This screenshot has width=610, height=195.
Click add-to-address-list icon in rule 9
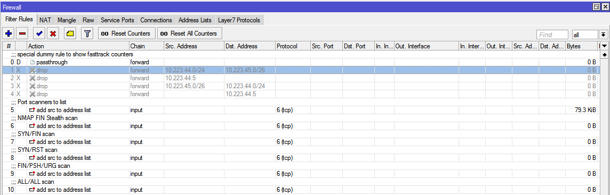(x=33, y=174)
